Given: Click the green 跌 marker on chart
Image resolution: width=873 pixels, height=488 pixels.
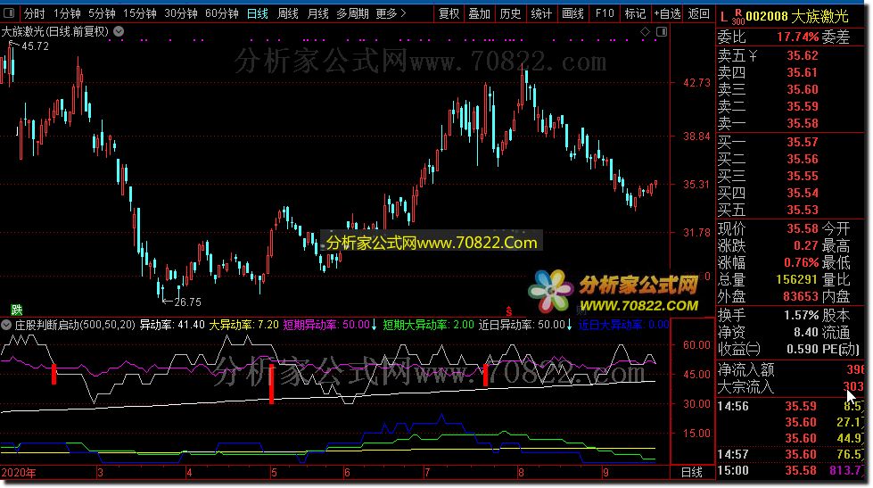Looking at the screenshot, I should 17,310.
